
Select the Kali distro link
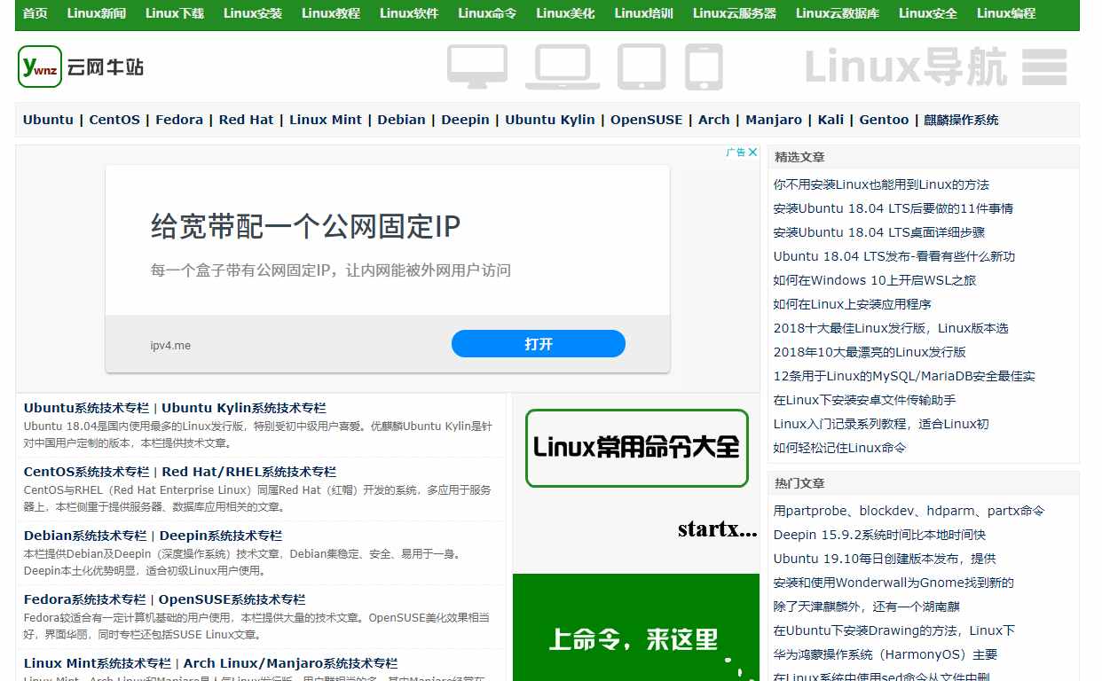click(x=830, y=120)
